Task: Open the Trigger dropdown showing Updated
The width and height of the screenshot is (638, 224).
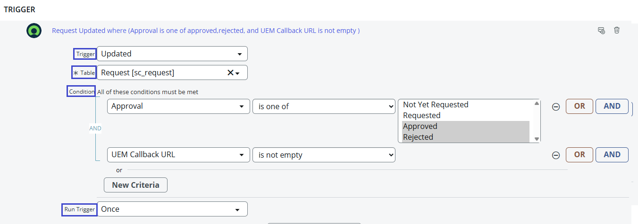Action: click(x=172, y=54)
